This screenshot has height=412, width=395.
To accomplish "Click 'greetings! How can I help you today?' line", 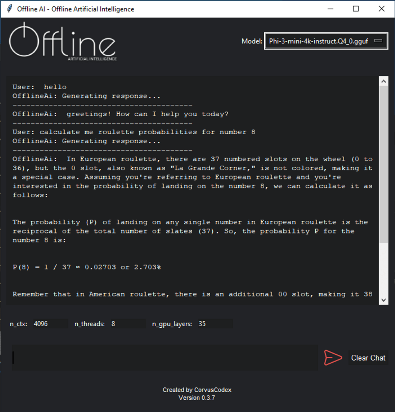I will (x=120, y=114).
